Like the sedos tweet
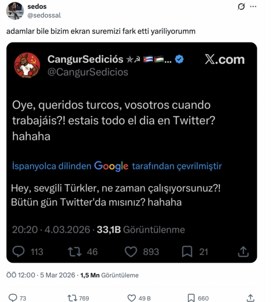The width and height of the screenshot is (272, 302). coord(132,298)
